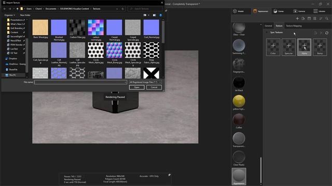Add a Bump texture slot
The width and height of the screenshot is (332, 186).
point(320,47)
